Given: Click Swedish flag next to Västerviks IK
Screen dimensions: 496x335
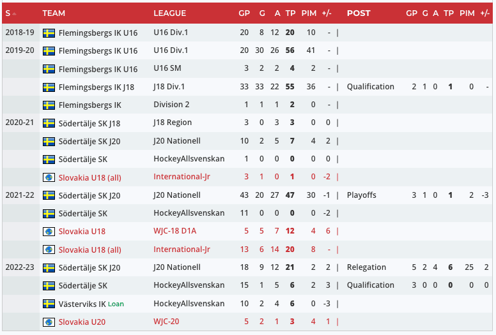Looking at the screenshot, I should [x=49, y=304].
